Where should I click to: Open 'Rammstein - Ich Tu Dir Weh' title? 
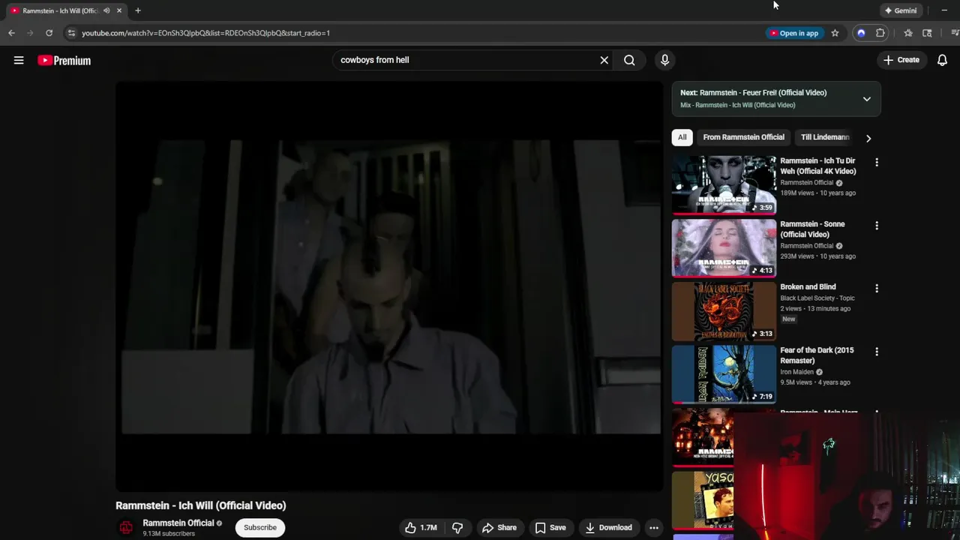818,166
